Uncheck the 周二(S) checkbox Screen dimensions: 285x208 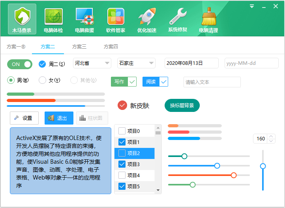42,64
